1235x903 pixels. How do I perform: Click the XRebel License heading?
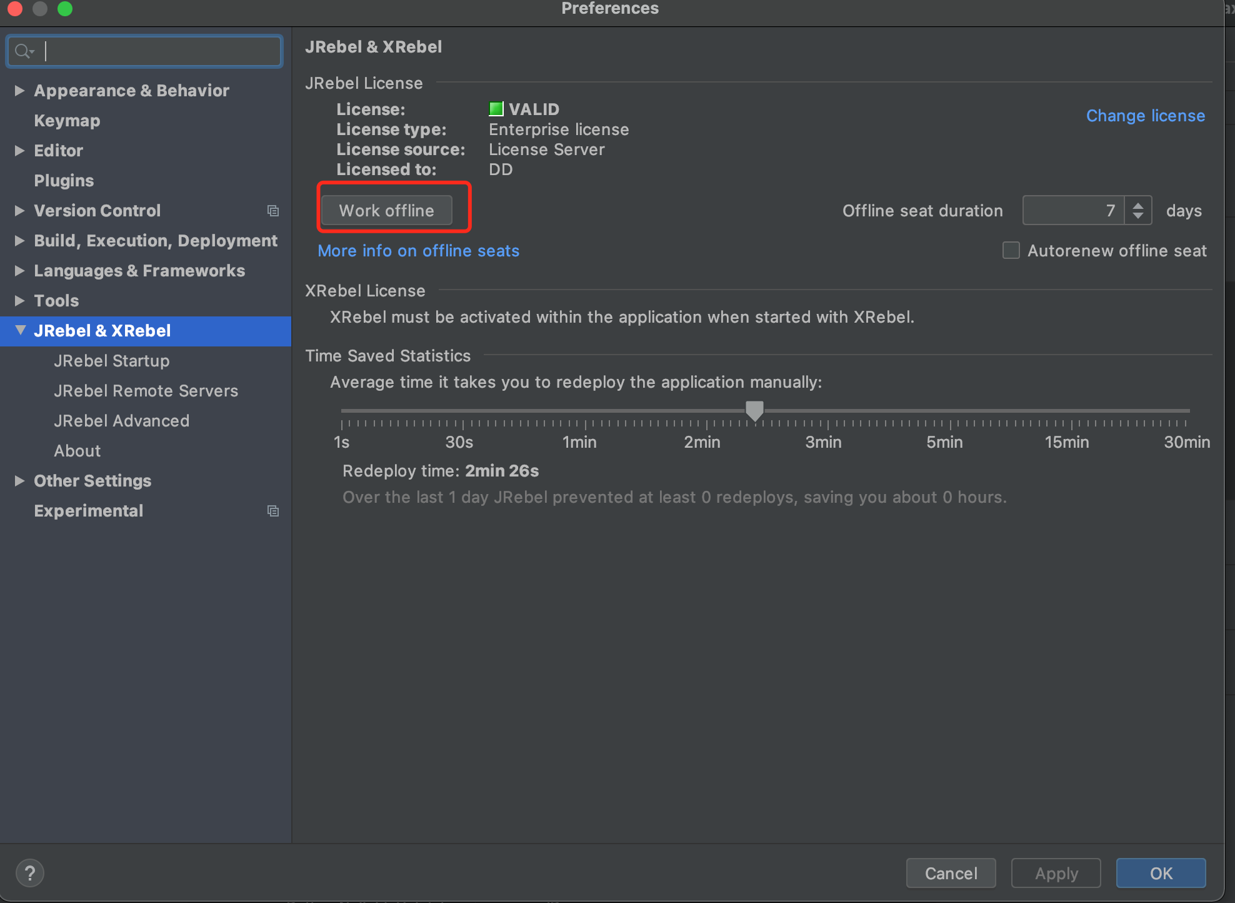click(366, 291)
